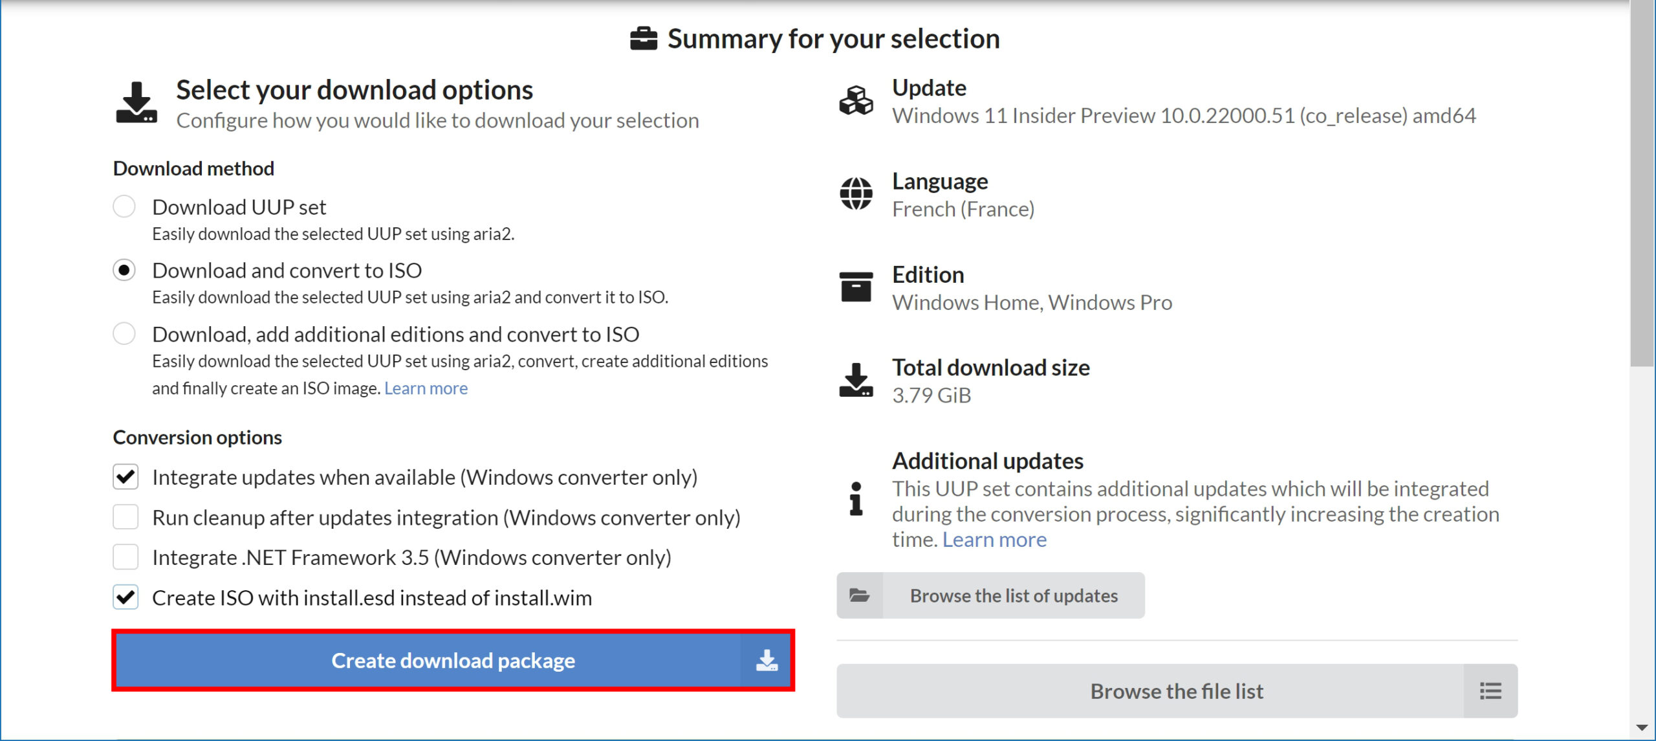This screenshot has width=1656, height=741.
Task: Enable Run cleanup after updates integration
Action: tap(125, 517)
